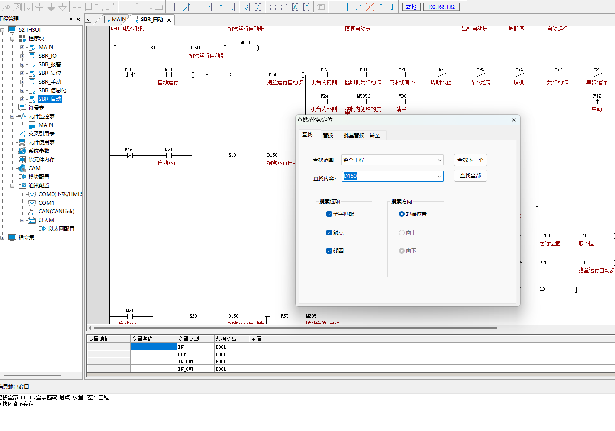The width and height of the screenshot is (615, 431).
Task: Toggle the 触点 contact checkbox
Action: (329, 233)
